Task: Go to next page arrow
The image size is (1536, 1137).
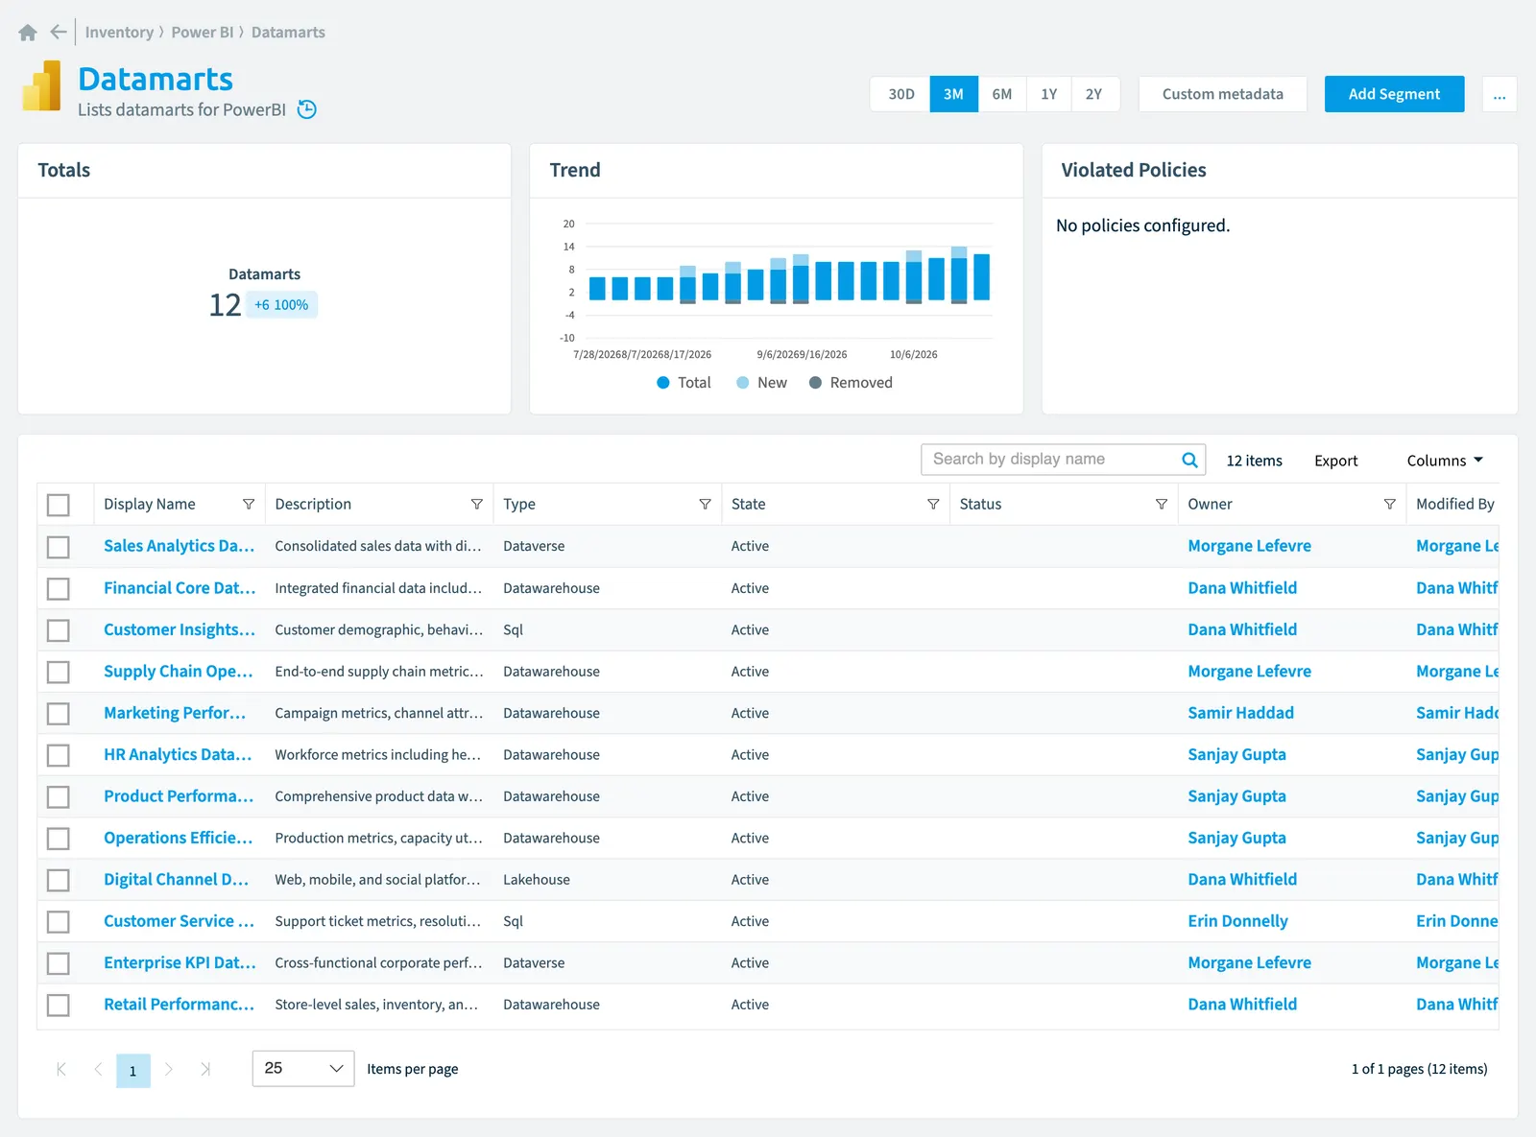Action: [169, 1069]
